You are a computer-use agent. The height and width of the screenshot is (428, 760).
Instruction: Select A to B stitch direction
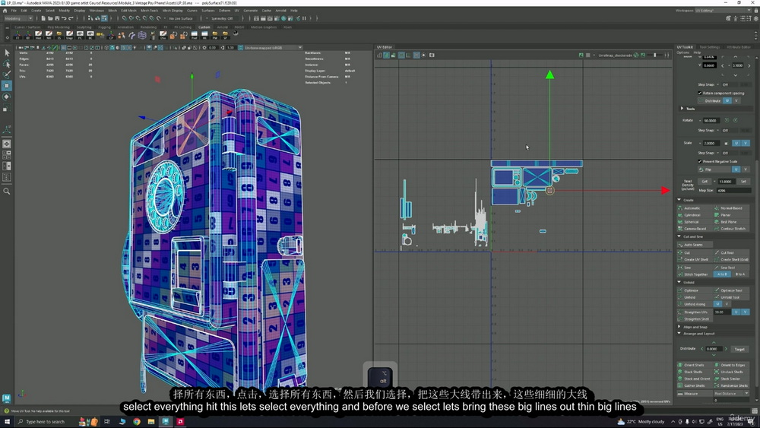pyautogui.click(x=722, y=274)
